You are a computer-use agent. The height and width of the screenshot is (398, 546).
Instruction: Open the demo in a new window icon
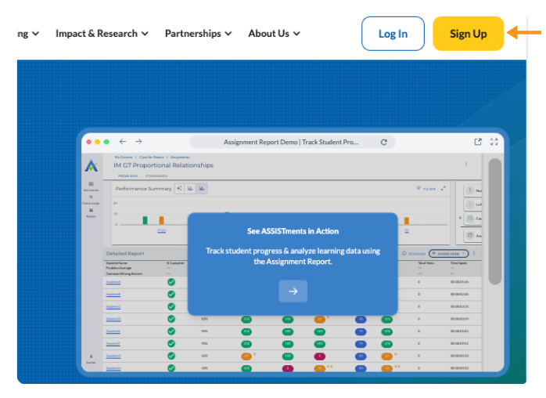(478, 142)
